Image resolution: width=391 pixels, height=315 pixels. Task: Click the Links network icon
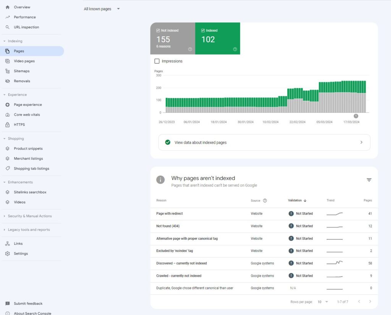(x=8, y=244)
